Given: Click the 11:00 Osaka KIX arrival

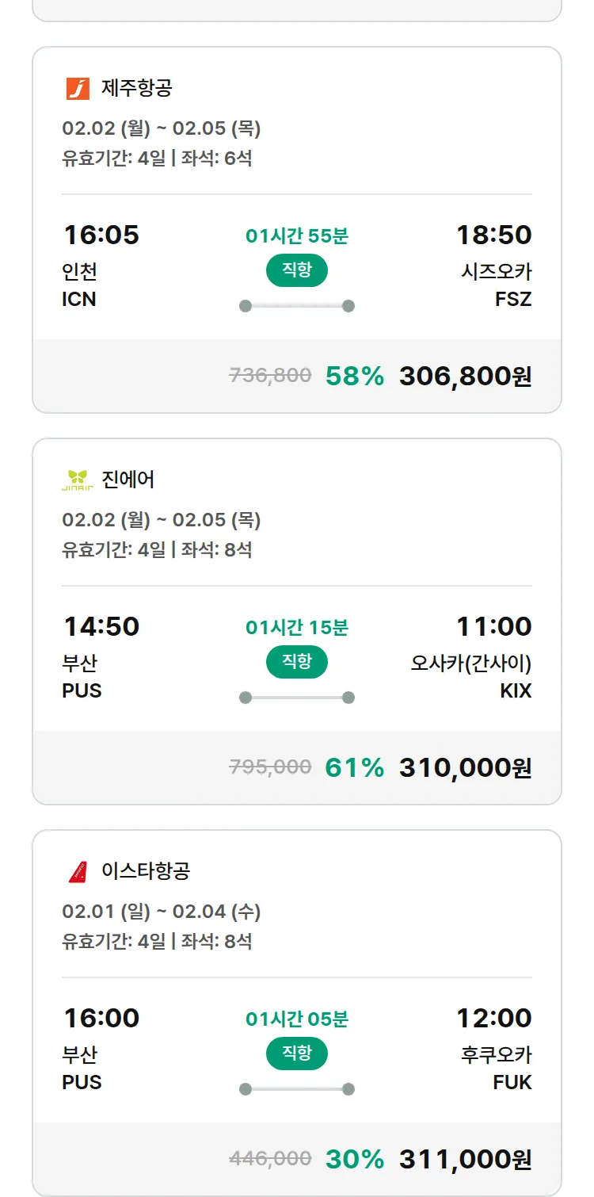Looking at the screenshot, I should pos(493,627).
